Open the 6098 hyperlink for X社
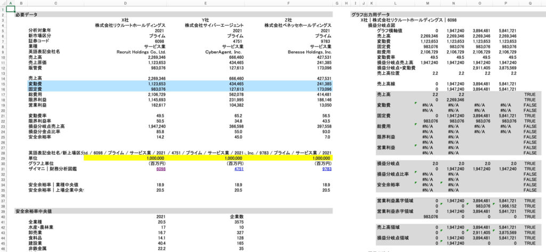546x252 pixels. (x=159, y=168)
